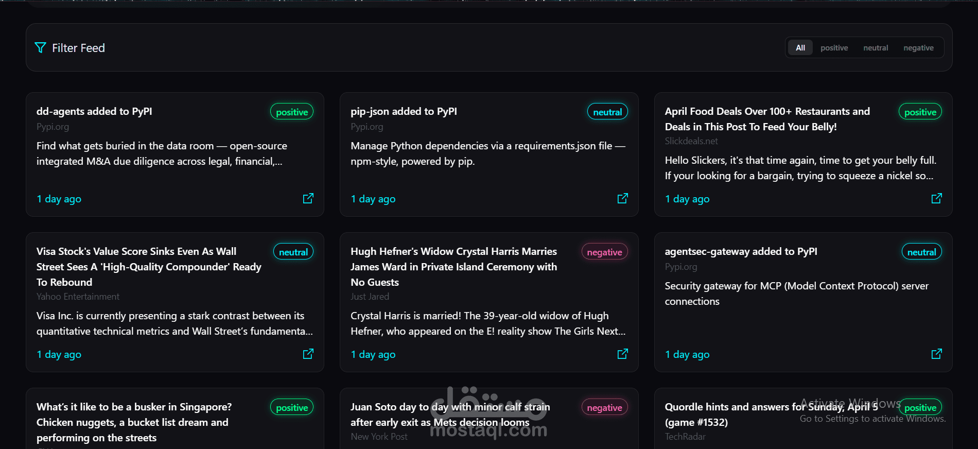
Task: Open external link for dd-agents article
Action: pyautogui.click(x=308, y=199)
